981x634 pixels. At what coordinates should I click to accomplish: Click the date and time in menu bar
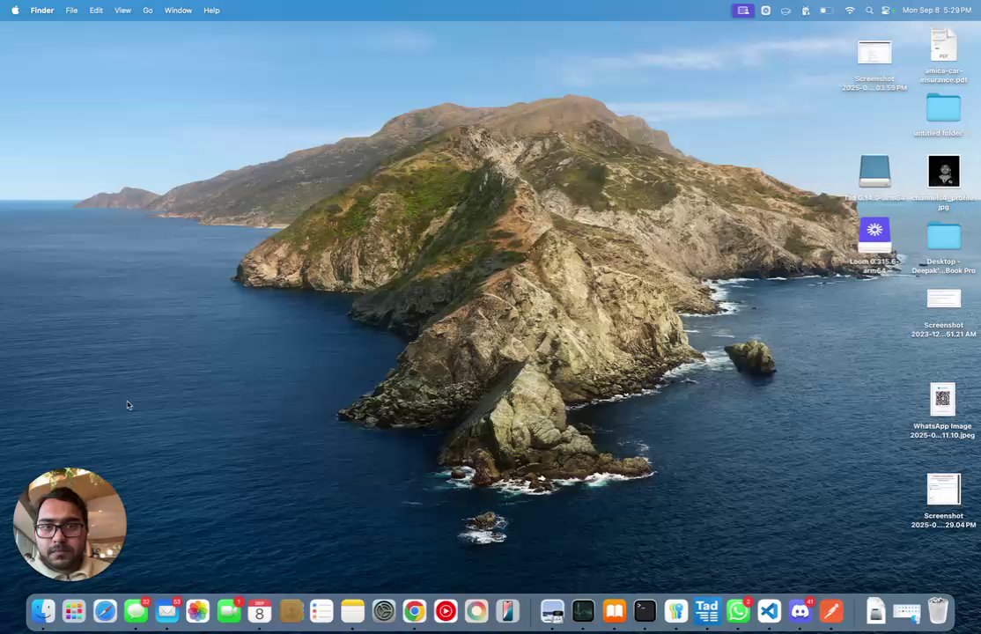936,11
